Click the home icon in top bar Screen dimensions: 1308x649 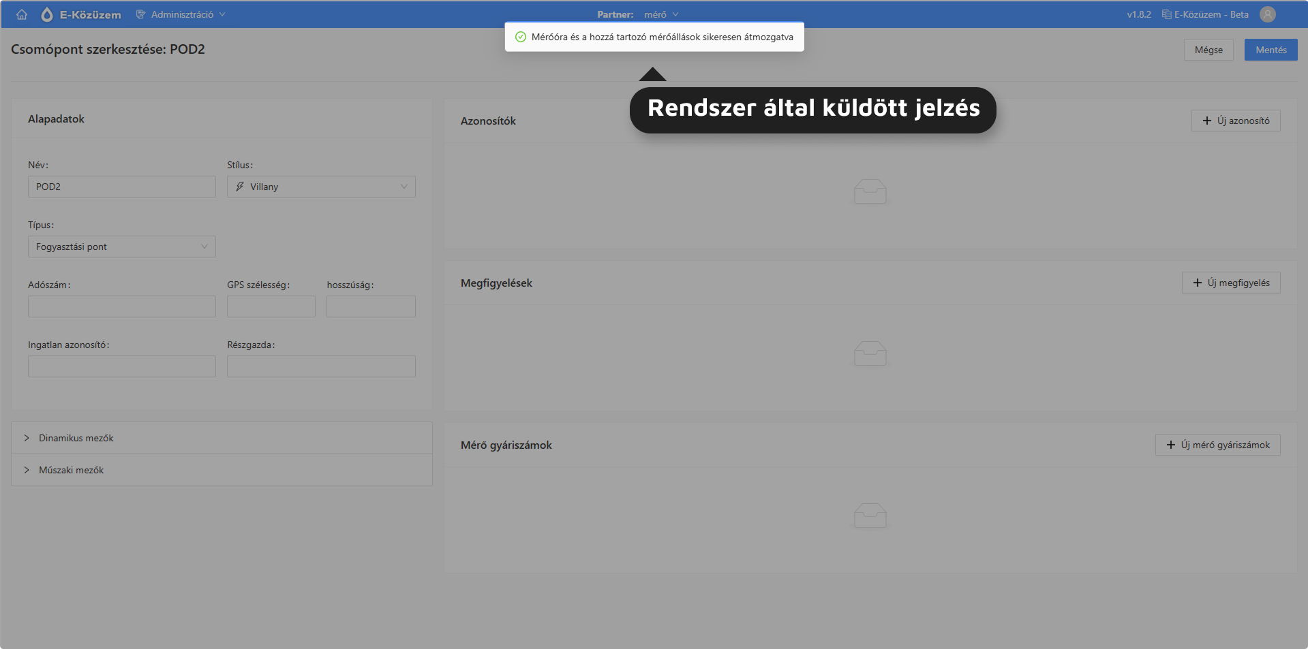coord(22,14)
